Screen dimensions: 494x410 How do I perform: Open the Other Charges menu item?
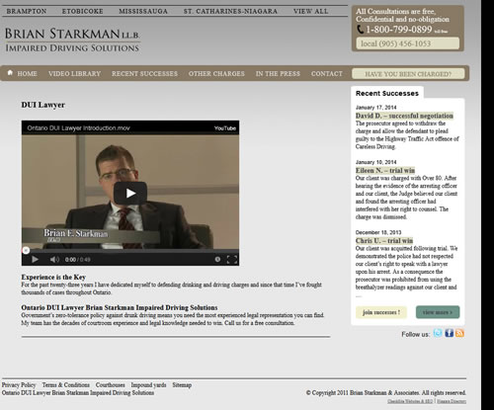click(x=216, y=74)
